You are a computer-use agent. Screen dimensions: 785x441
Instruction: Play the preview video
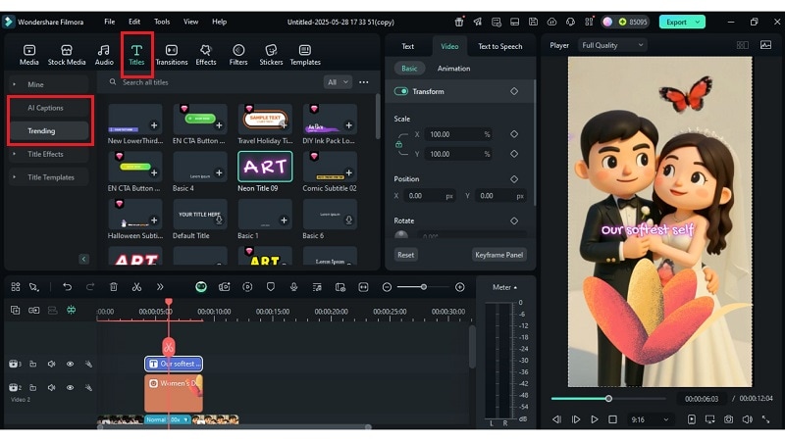point(595,419)
